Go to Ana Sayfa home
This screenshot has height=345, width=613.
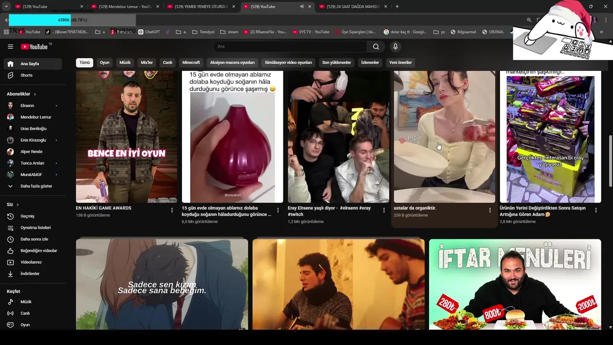coord(33,64)
